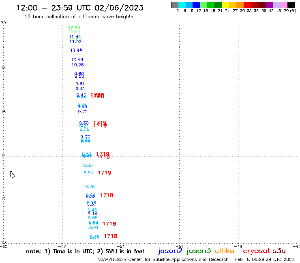Click the Barbados island outline on the map
The height and width of the screenshot is (263, 300).
(13, 174)
